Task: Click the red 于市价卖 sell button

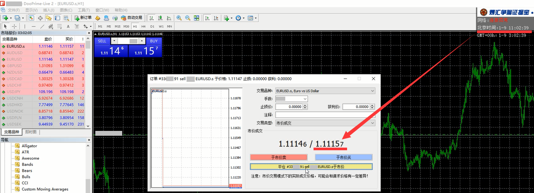Action: [279, 157]
